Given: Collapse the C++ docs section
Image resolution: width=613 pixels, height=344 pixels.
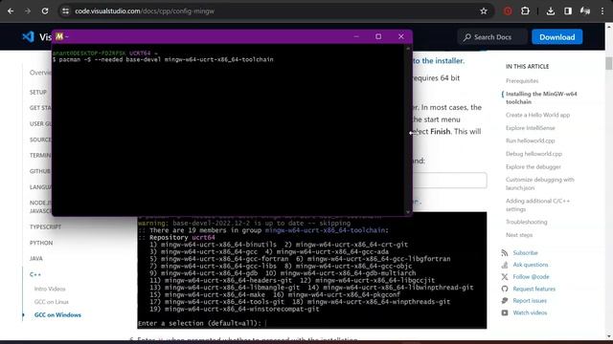Looking at the screenshot, I should (35, 274).
